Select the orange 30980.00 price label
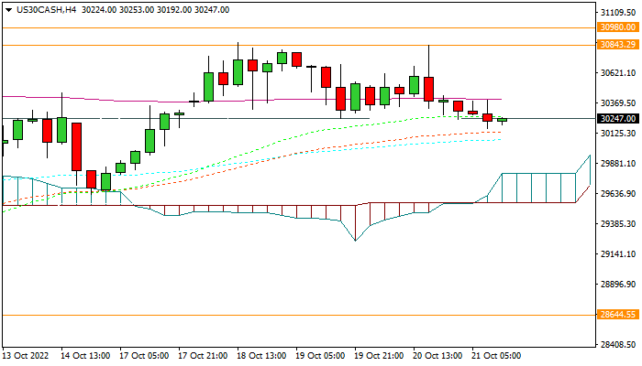Screen dimensions: 642x366 pyautogui.click(x=616, y=27)
